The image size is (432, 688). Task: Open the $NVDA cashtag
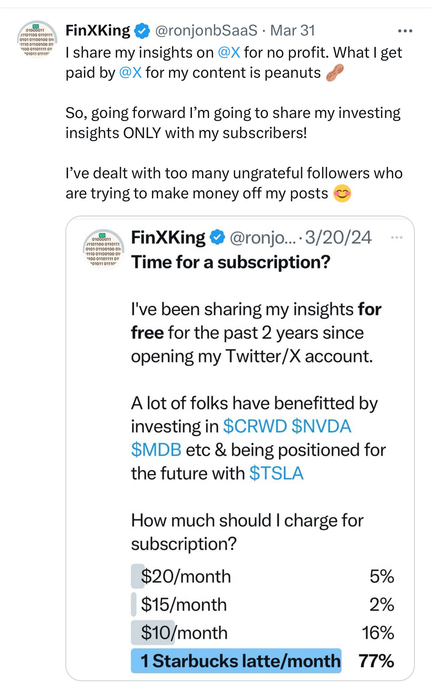click(x=321, y=427)
